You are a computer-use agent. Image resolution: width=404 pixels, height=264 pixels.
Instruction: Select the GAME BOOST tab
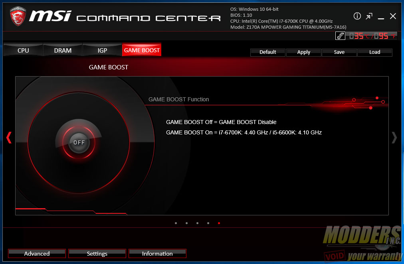[142, 50]
